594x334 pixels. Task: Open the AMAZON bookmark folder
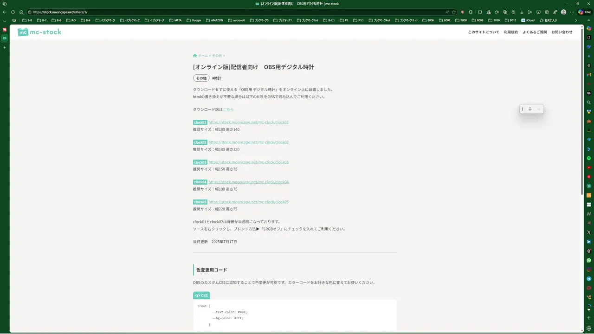(x=214, y=20)
